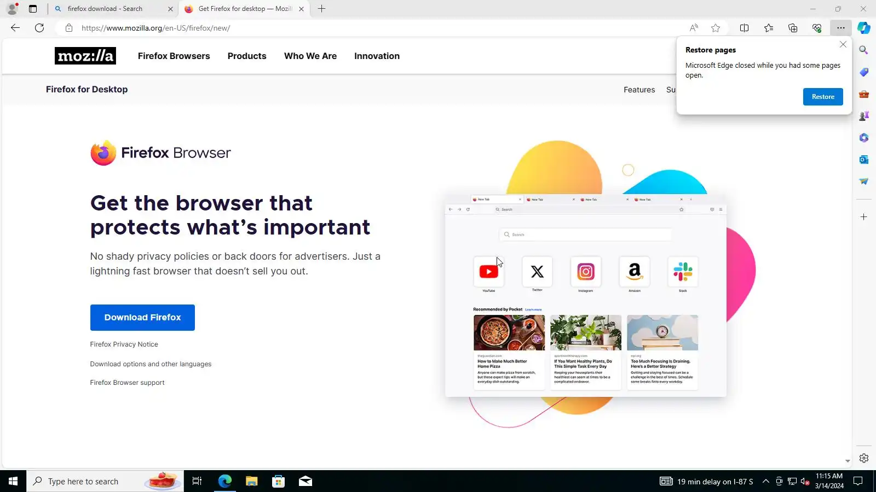
Task: Open Windows Start menu
Action: (x=13, y=481)
